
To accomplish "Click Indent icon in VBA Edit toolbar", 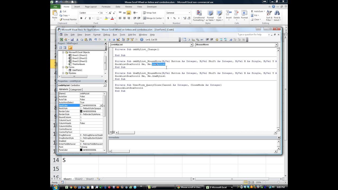I will [x=207, y=40].
